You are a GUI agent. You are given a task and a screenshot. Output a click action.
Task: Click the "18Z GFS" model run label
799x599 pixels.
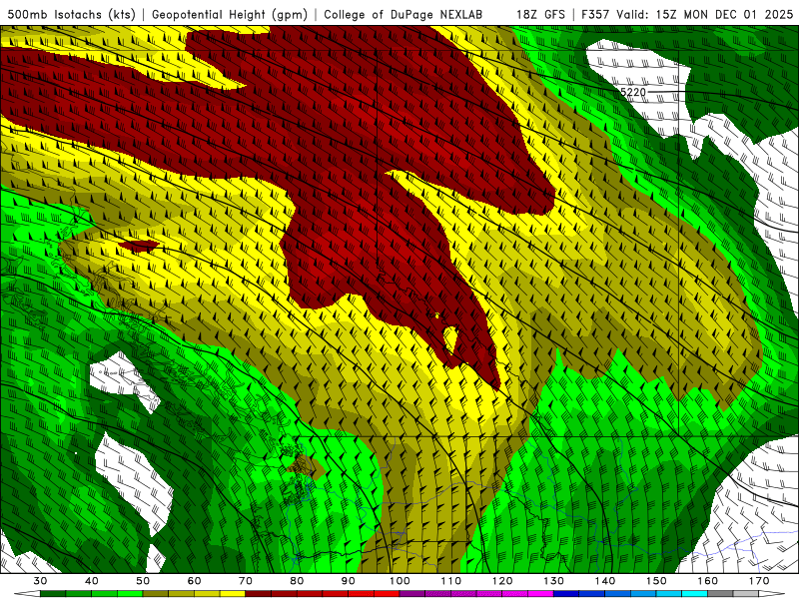[x=540, y=14]
